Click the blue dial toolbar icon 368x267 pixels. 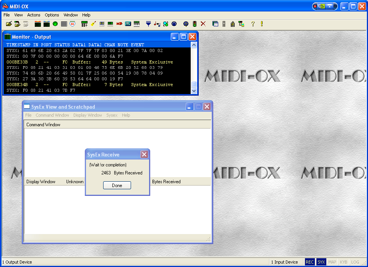[x=174, y=24]
